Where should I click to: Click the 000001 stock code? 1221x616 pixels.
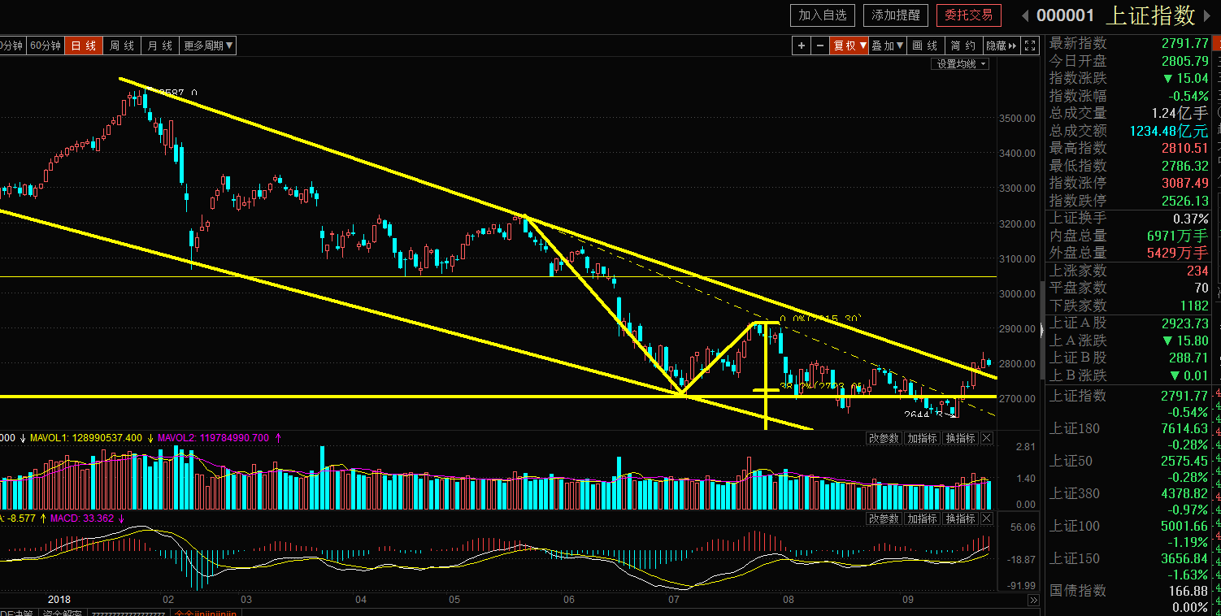coord(1066,15)
